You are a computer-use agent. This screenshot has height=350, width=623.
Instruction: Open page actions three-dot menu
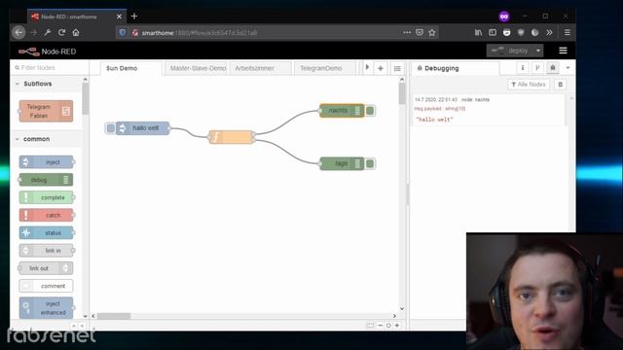[x=407, y=32]
